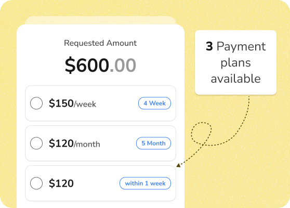This screenshot has height=208, width=290.
Task: Click the within 1 week badge
Action: (145, 183)
